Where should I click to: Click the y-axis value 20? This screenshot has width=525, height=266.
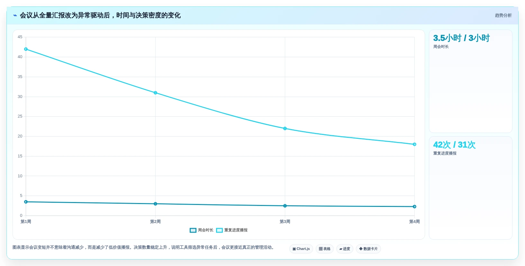pyautogui.click(x=20, y=136)
